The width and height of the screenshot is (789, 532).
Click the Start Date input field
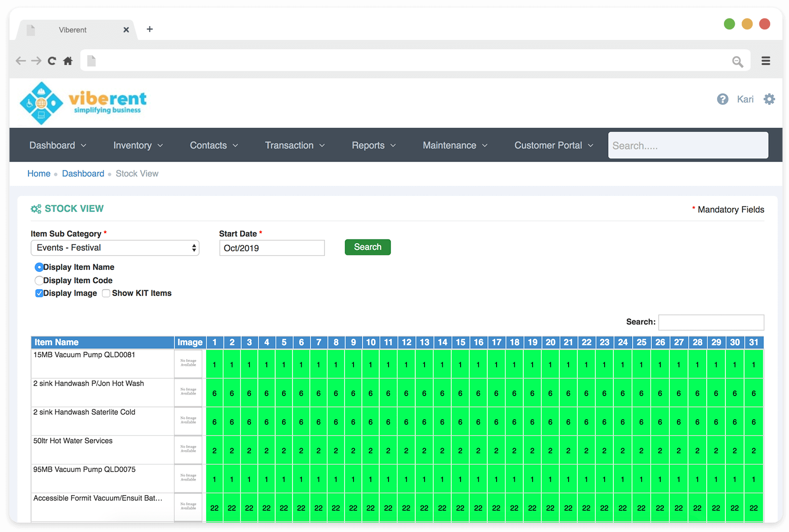click(x=272, y=248)
